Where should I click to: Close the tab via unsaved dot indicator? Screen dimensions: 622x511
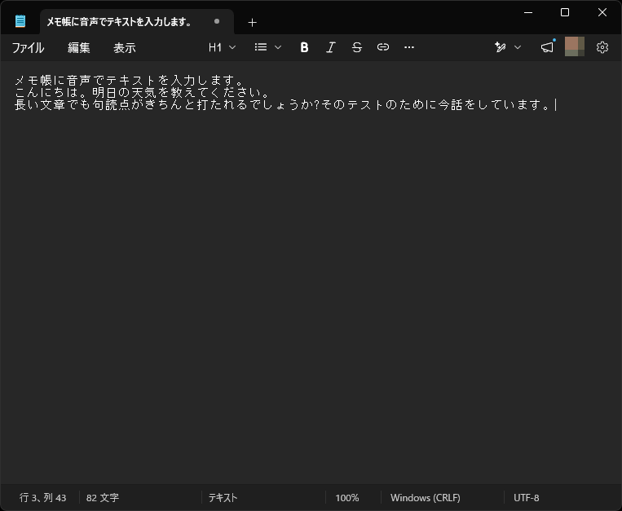pyautogui.click(x=217, y=21)
